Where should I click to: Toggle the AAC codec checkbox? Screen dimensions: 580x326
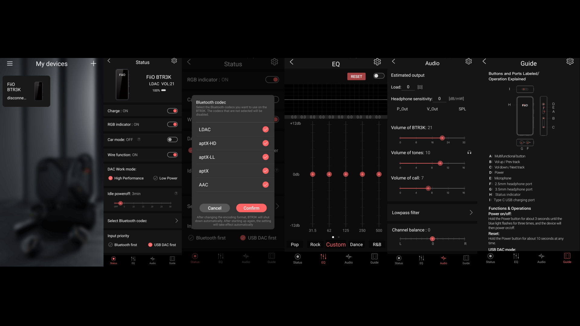pos(266,184)
